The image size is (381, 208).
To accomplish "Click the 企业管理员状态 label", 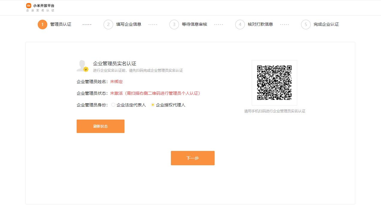I will coord(92,93).
